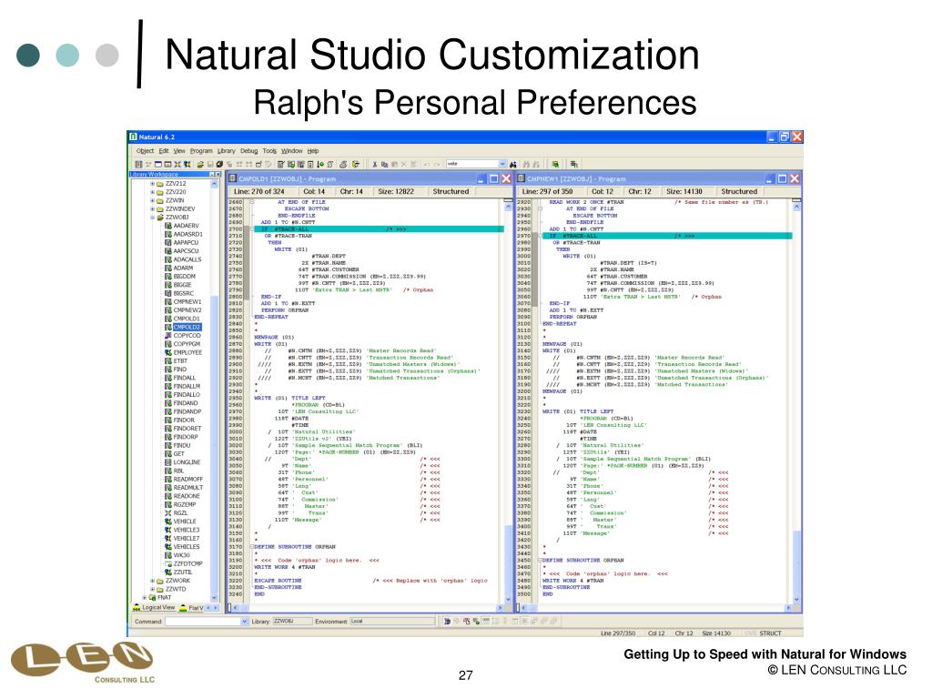Expand the FNAT node in tree
The height and width of the screenshot is (699, 932).
pyautogui.click(x=145, y=597)
